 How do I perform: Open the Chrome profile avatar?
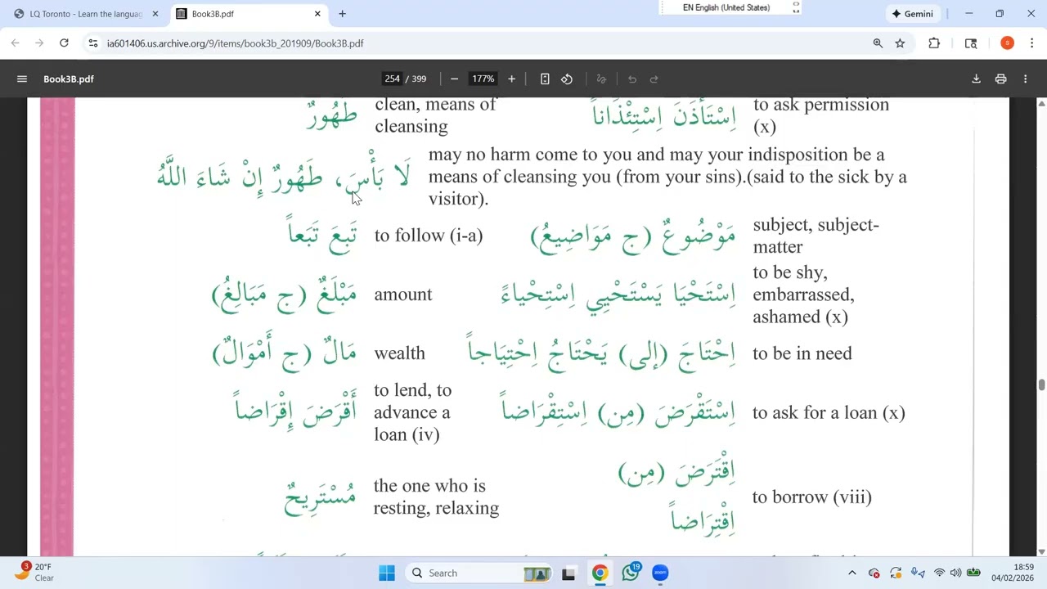pos(1007,43)
